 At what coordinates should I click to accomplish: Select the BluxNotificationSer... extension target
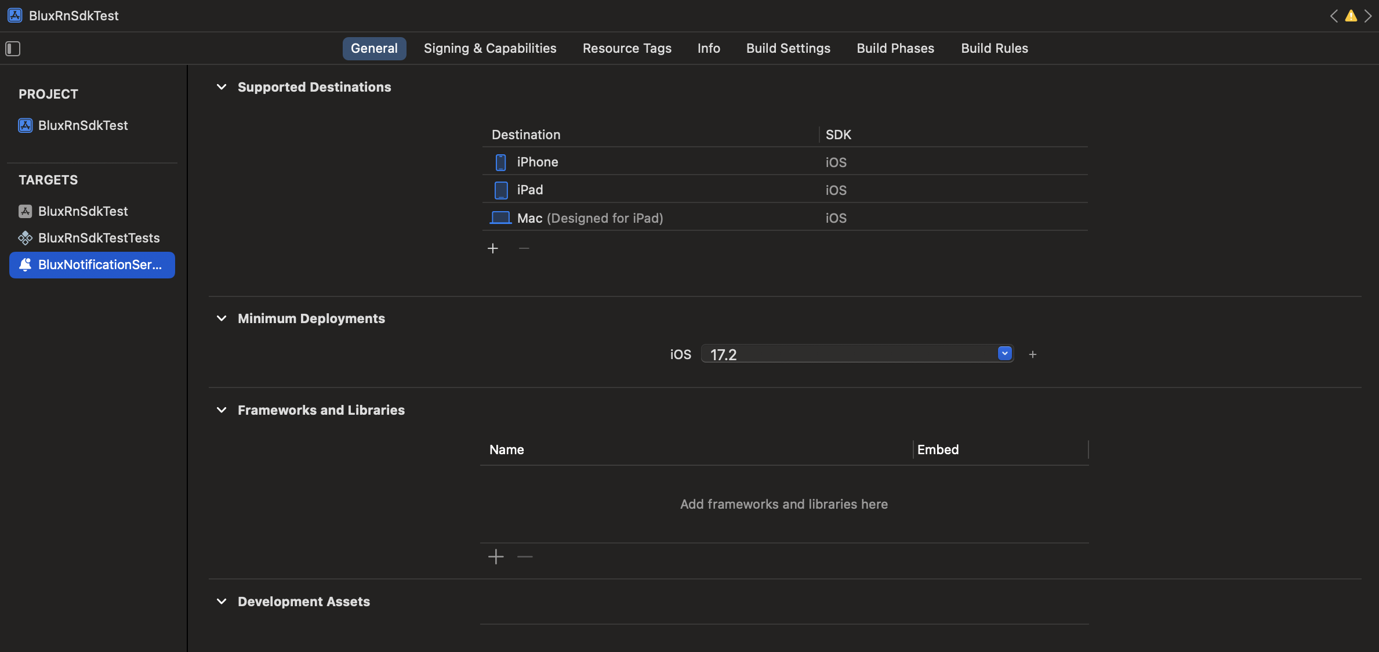tap(92, 265)
